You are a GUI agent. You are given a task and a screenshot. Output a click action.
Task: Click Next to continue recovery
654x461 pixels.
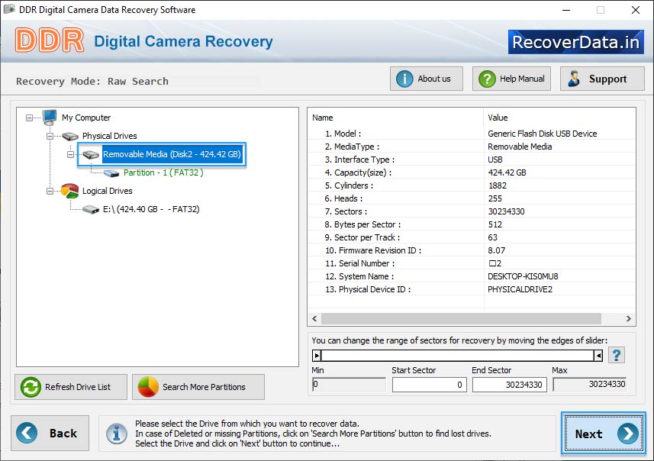(x=603, y=434)
